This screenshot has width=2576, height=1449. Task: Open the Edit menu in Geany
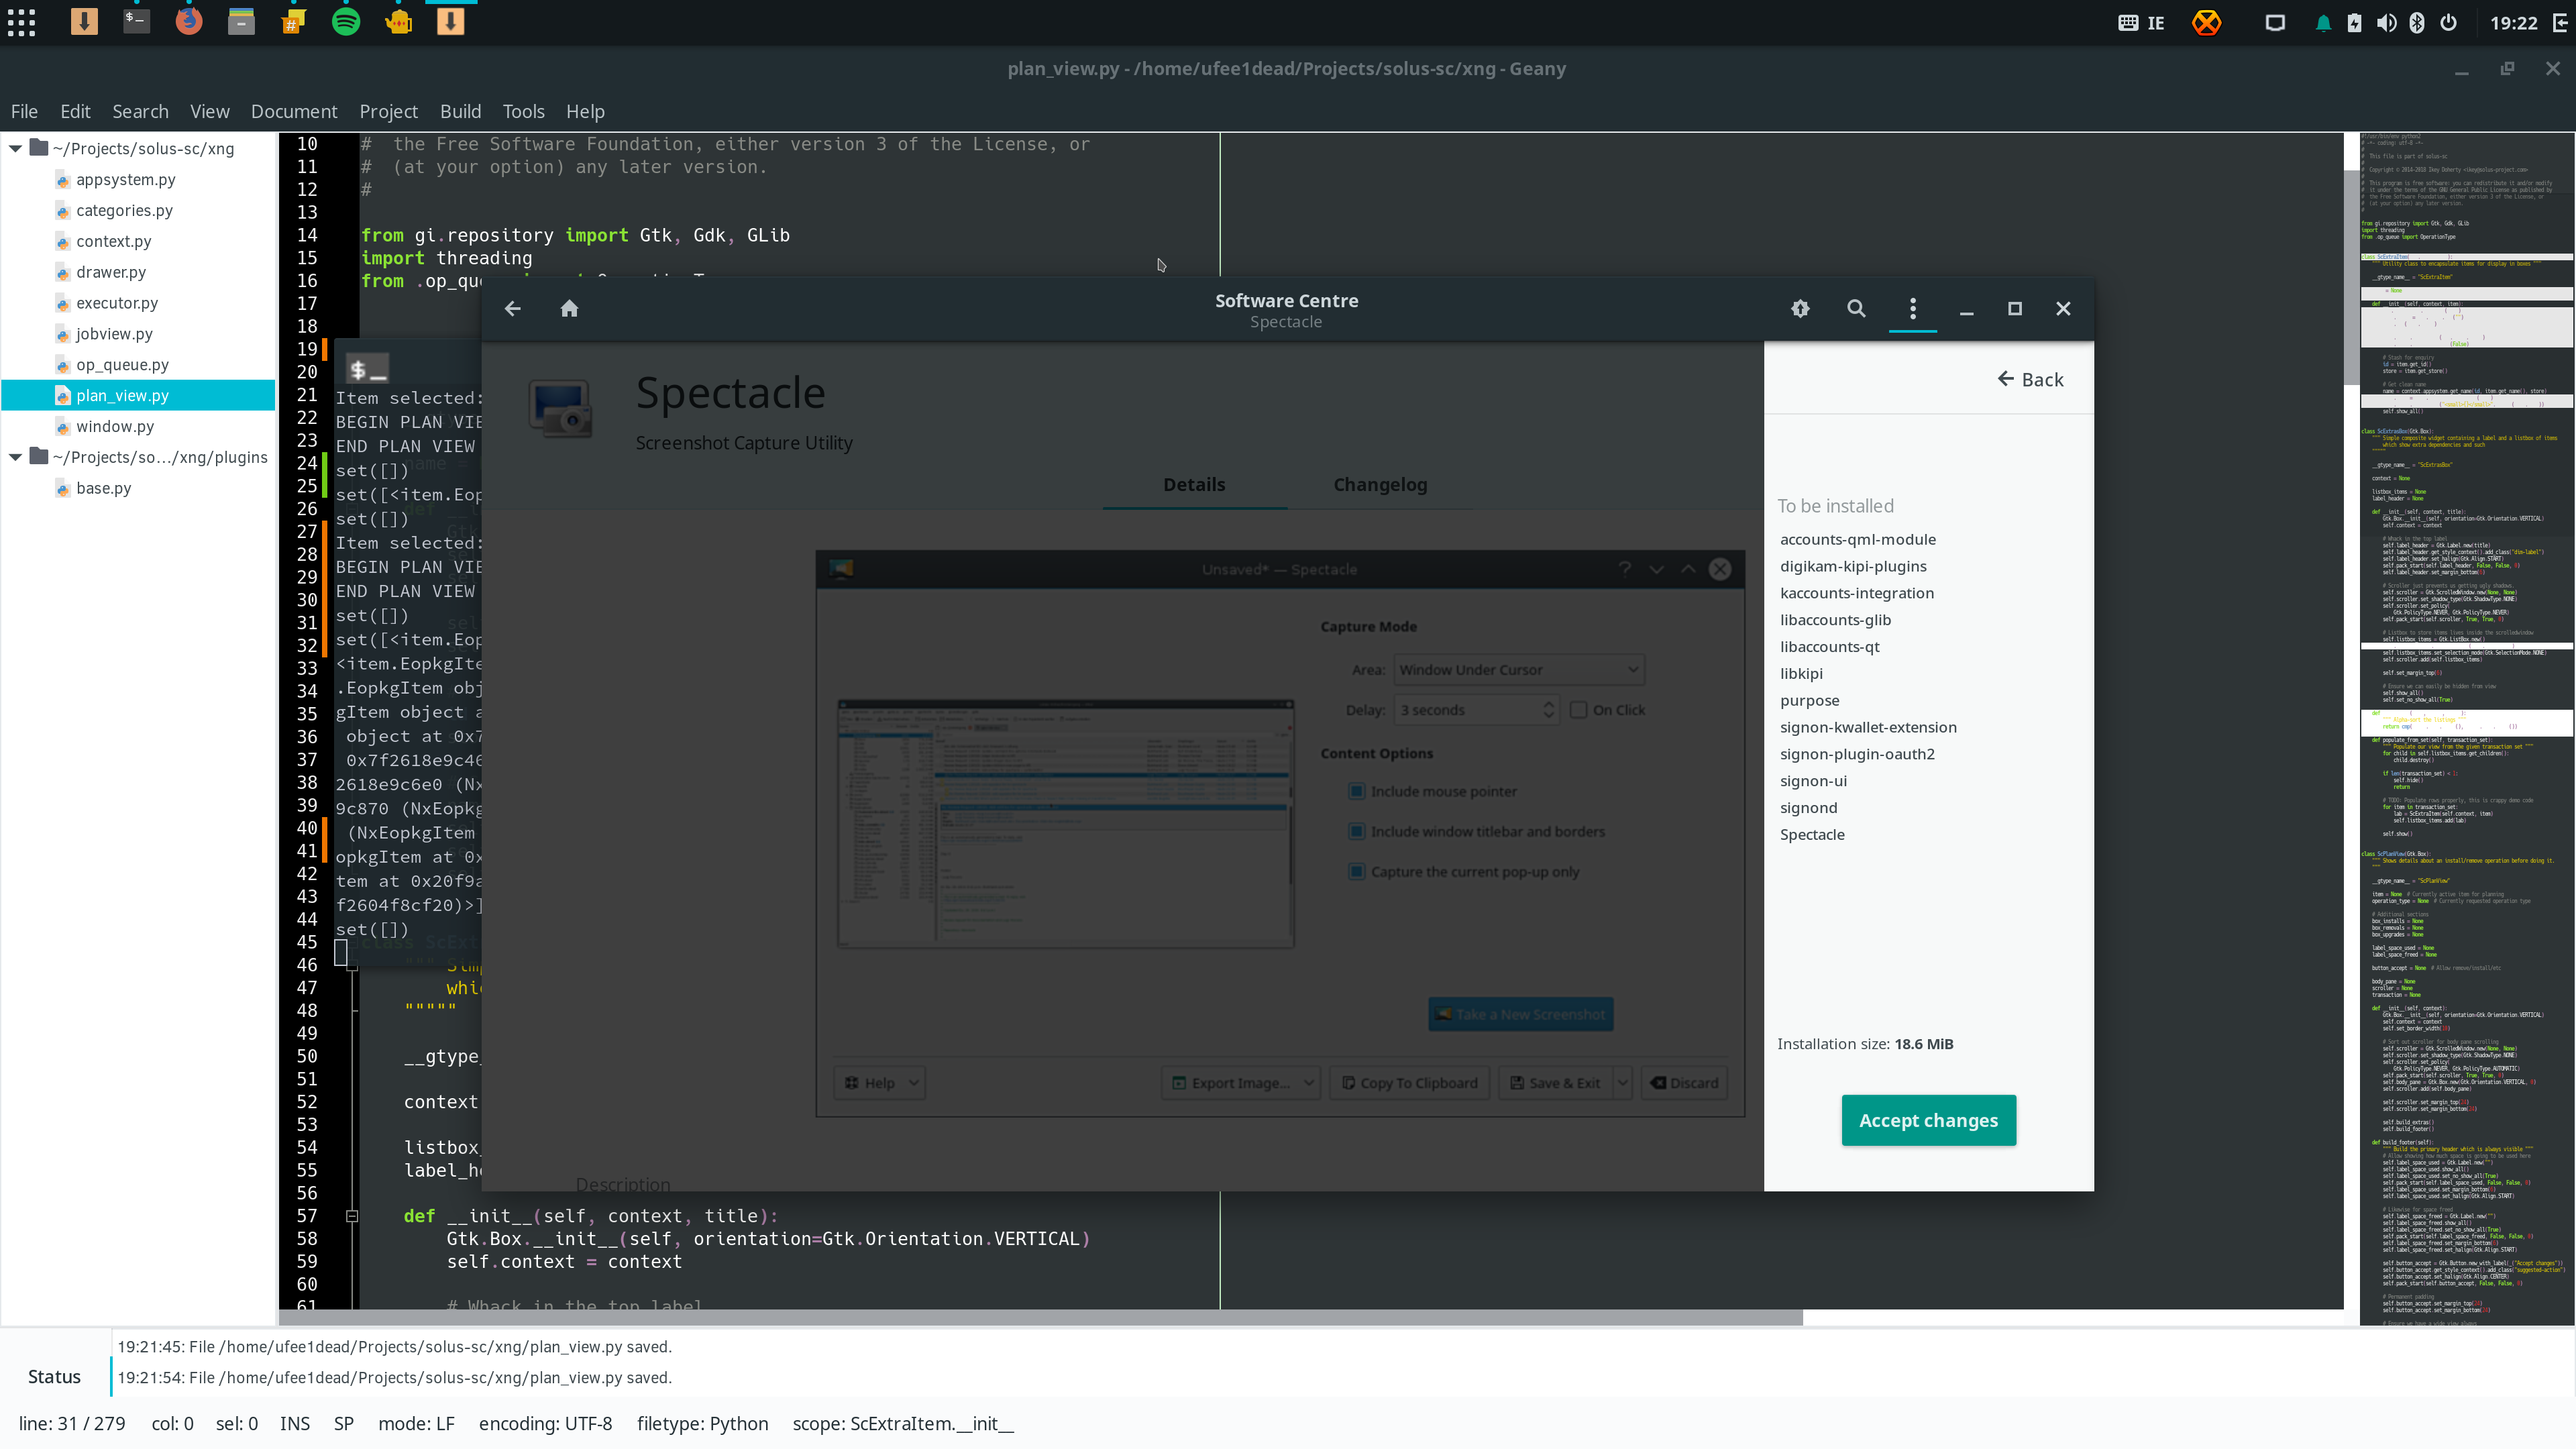pos(75,111)
